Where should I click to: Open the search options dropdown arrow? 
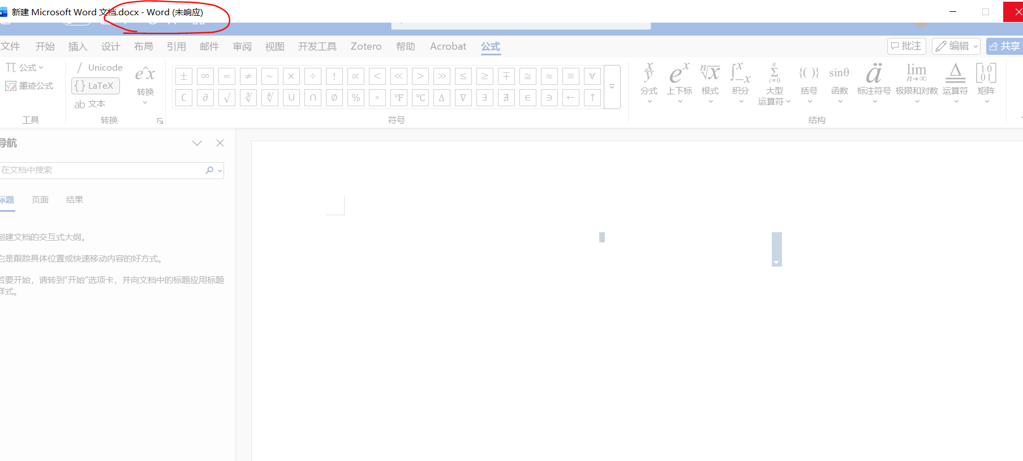coord(220,171)
